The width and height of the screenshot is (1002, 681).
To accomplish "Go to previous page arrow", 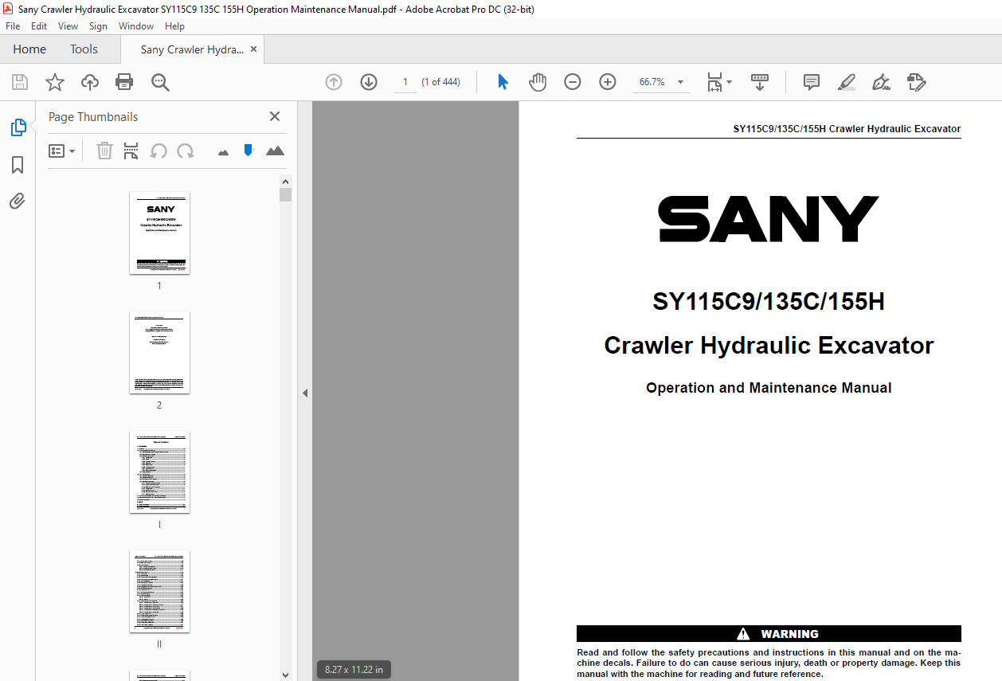I will [334, 82].
